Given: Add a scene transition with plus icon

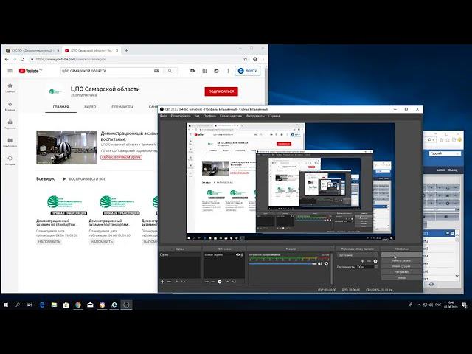Looking at the screenshot, I should 362,261.
